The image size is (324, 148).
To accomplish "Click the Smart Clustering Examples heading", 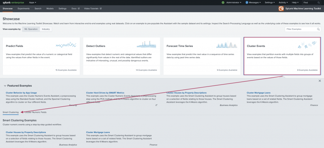I will pyautogui.click(x=19, y=120).
